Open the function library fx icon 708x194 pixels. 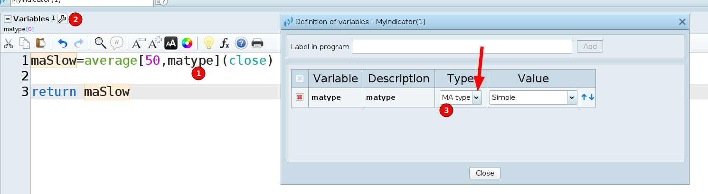[x=225, y=44]
